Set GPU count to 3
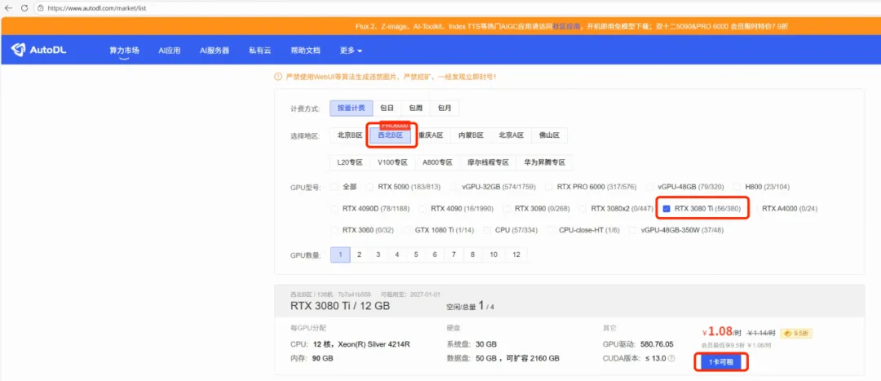This screenshot has height=381, width=881. point(379,255)
